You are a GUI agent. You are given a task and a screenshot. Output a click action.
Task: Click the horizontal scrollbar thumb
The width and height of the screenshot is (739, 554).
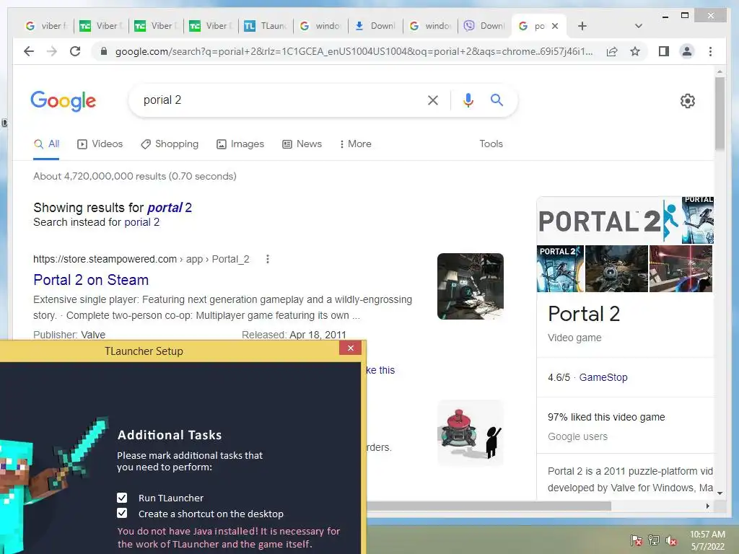[x=489, y=506]
